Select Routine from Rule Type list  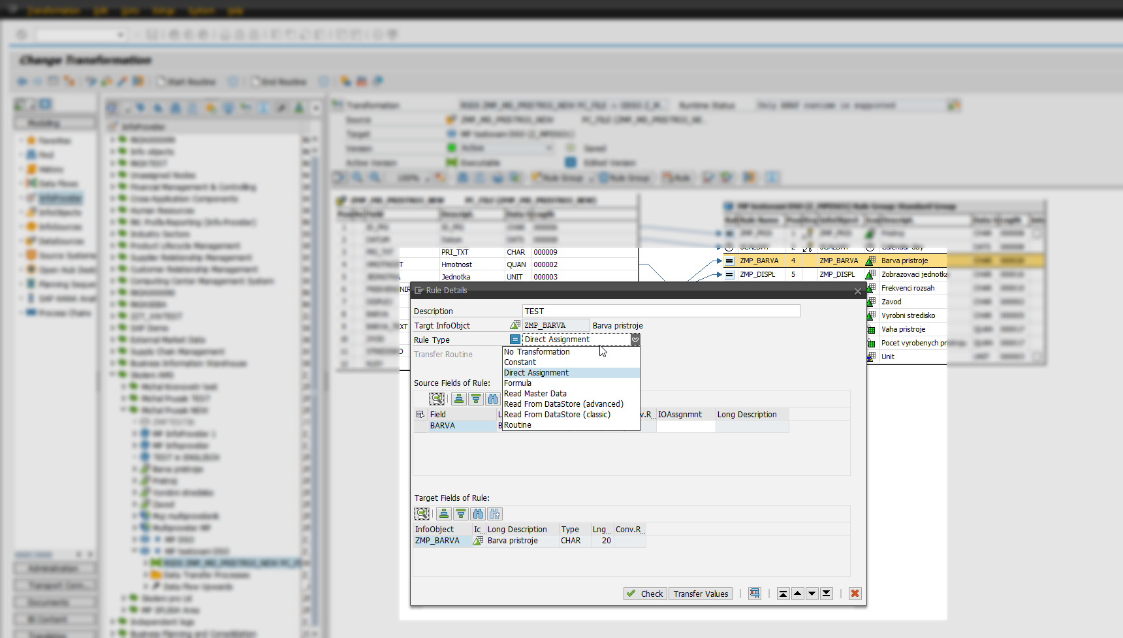coord(518,425)
